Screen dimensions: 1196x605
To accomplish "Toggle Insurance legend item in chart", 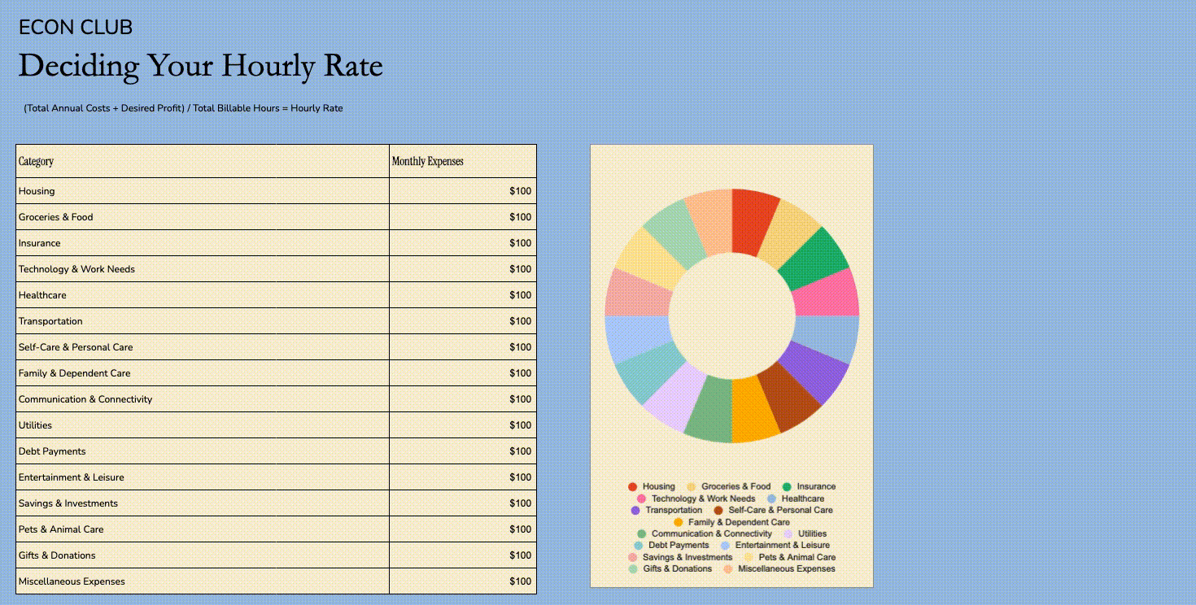I will click(x=809, y=486).
